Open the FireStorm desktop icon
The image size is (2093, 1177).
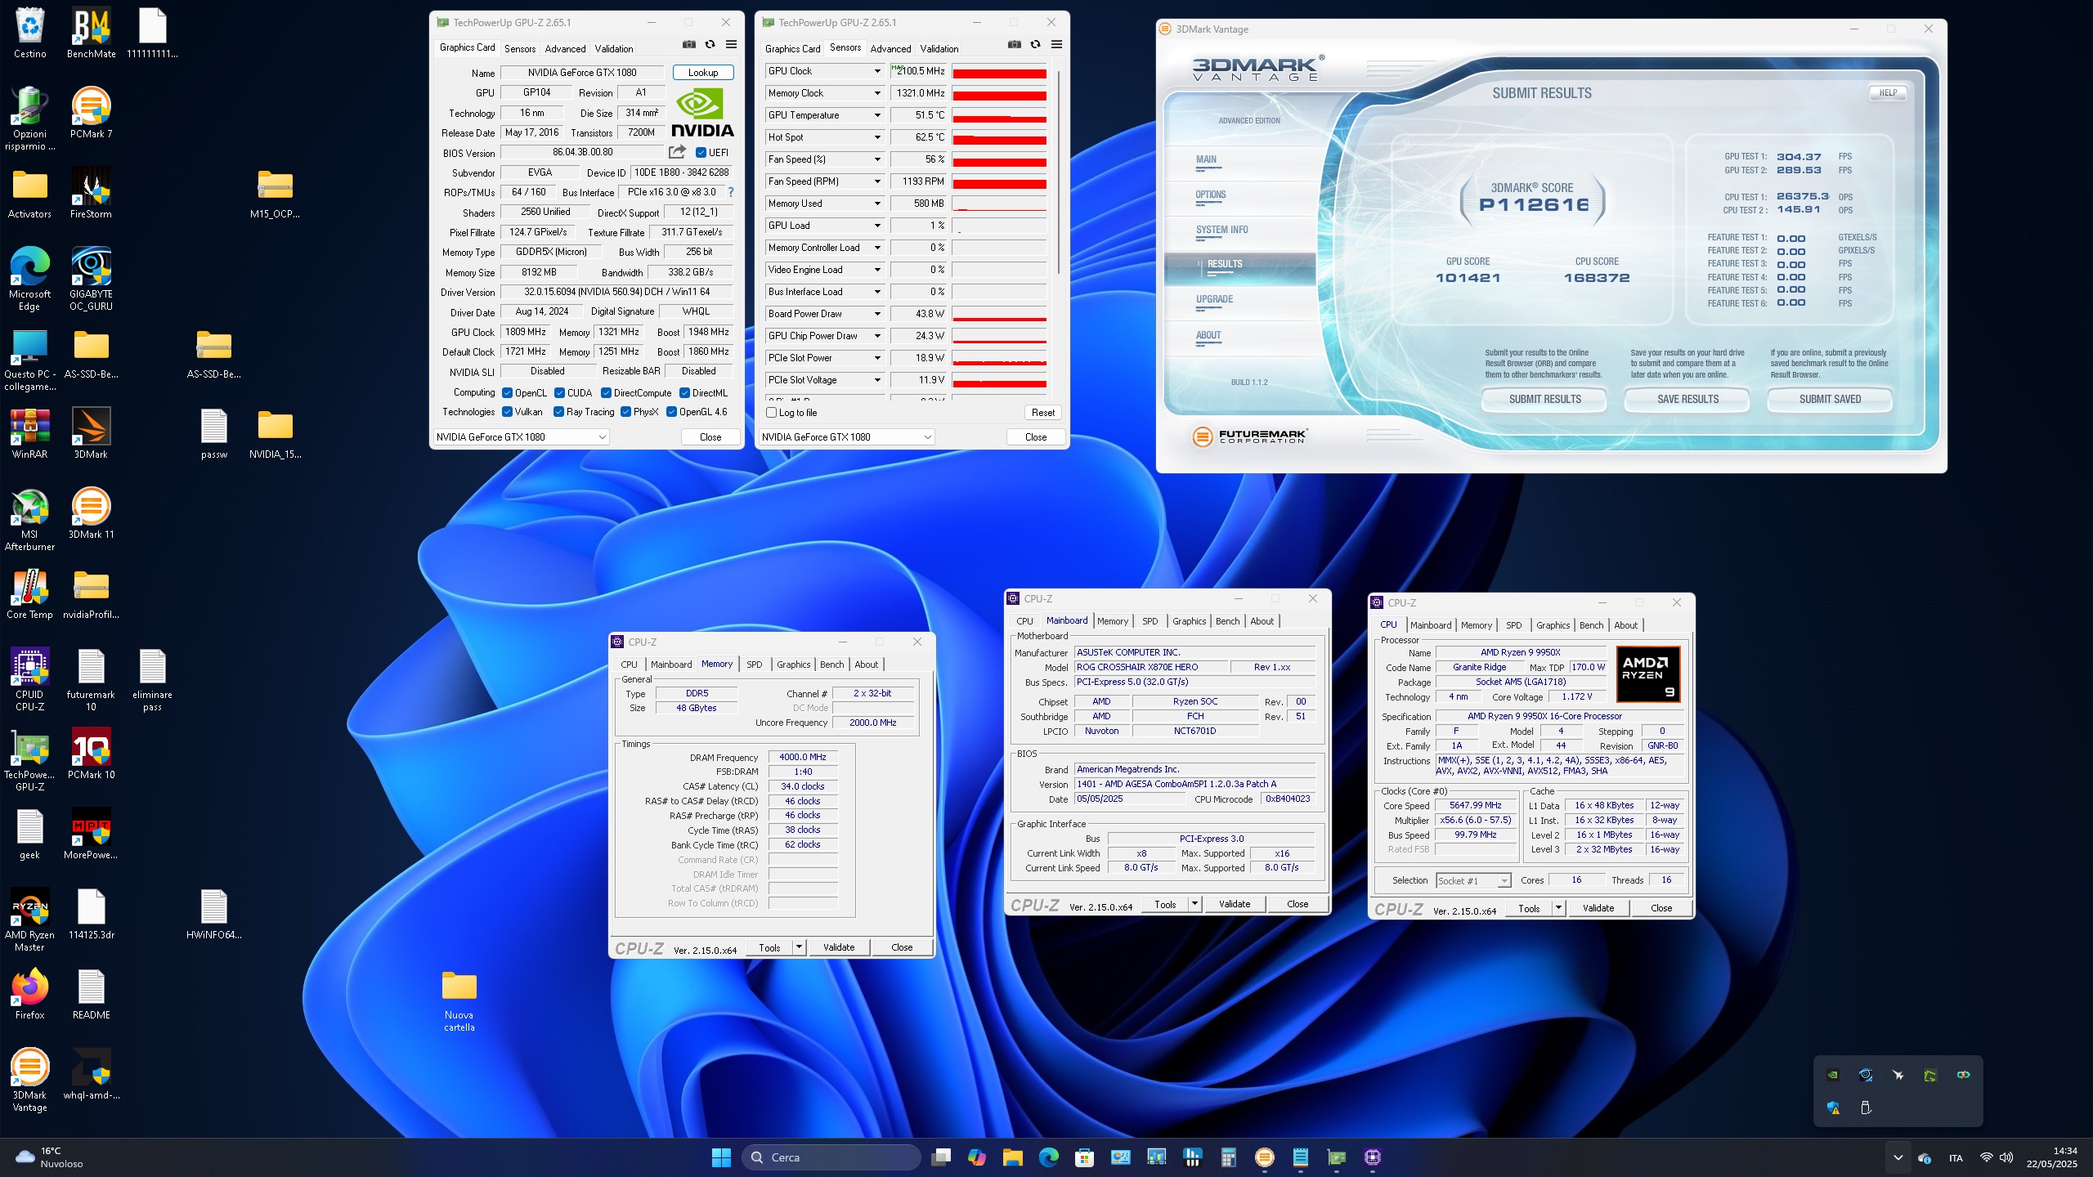click(x=91, y=194)
